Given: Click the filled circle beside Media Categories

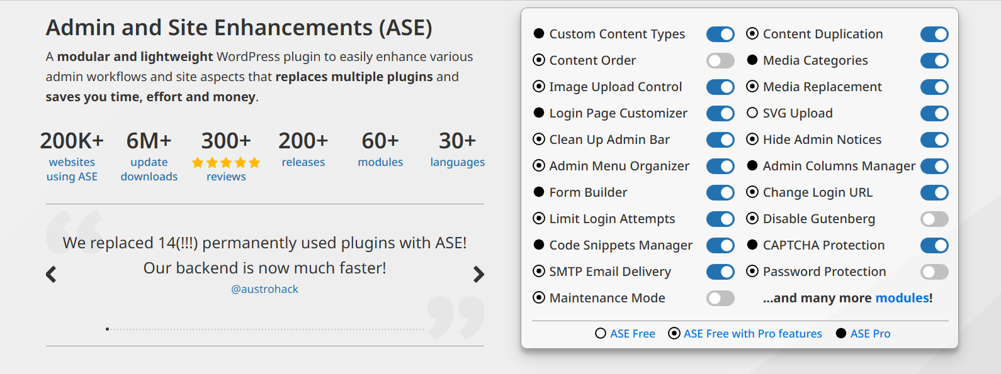Looking at the screenshot, I should pos(752,60).
